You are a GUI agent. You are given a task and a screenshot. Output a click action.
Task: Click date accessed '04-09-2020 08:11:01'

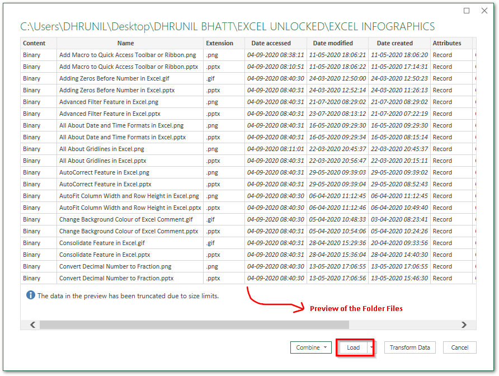276,149
